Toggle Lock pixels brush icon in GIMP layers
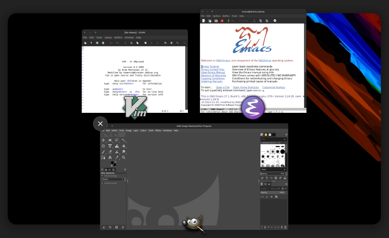This screenshot has width=389, height=238. click(267, 197)
